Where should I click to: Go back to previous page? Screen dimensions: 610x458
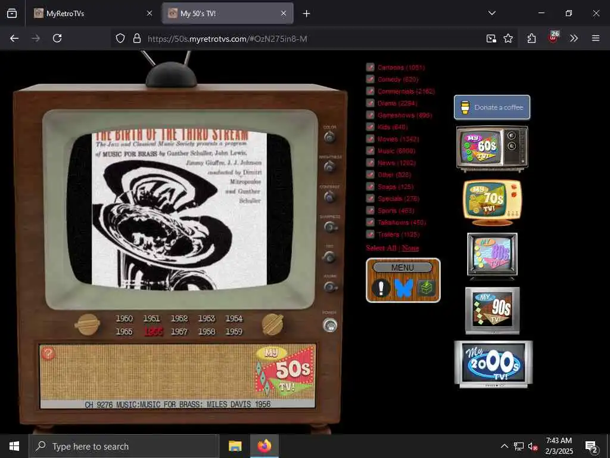pos(14,38)
